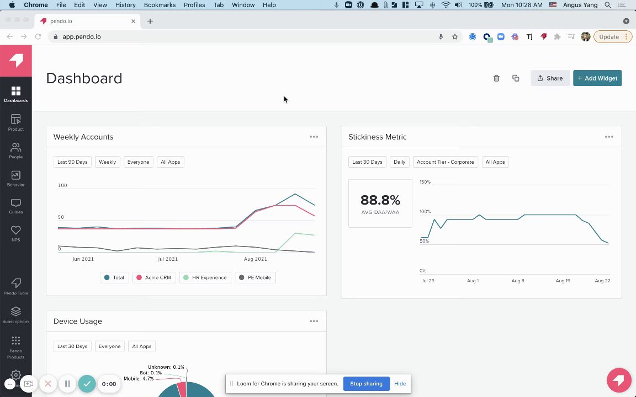
Task: Open Stickiness Metric widget options menu
Action: pos(609,137)
